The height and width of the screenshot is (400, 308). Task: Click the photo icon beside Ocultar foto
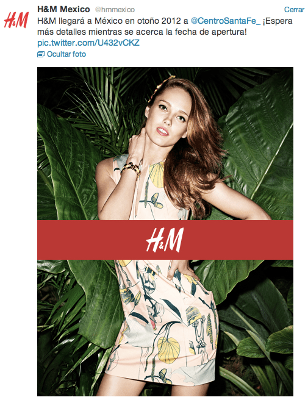click(x=41, y=54)
